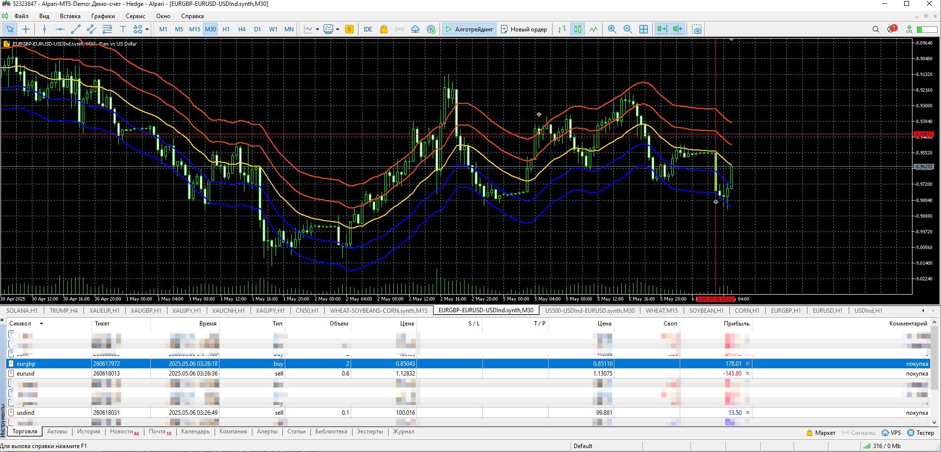Screen dimensions: 941x452
Task: Toggle chart auto-scroll to latest bar
Action: tap(662, 29)
